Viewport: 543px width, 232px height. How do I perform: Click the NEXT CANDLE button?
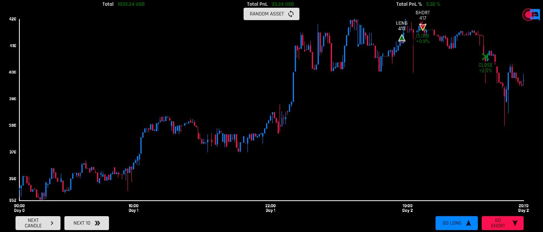[38, 223]
